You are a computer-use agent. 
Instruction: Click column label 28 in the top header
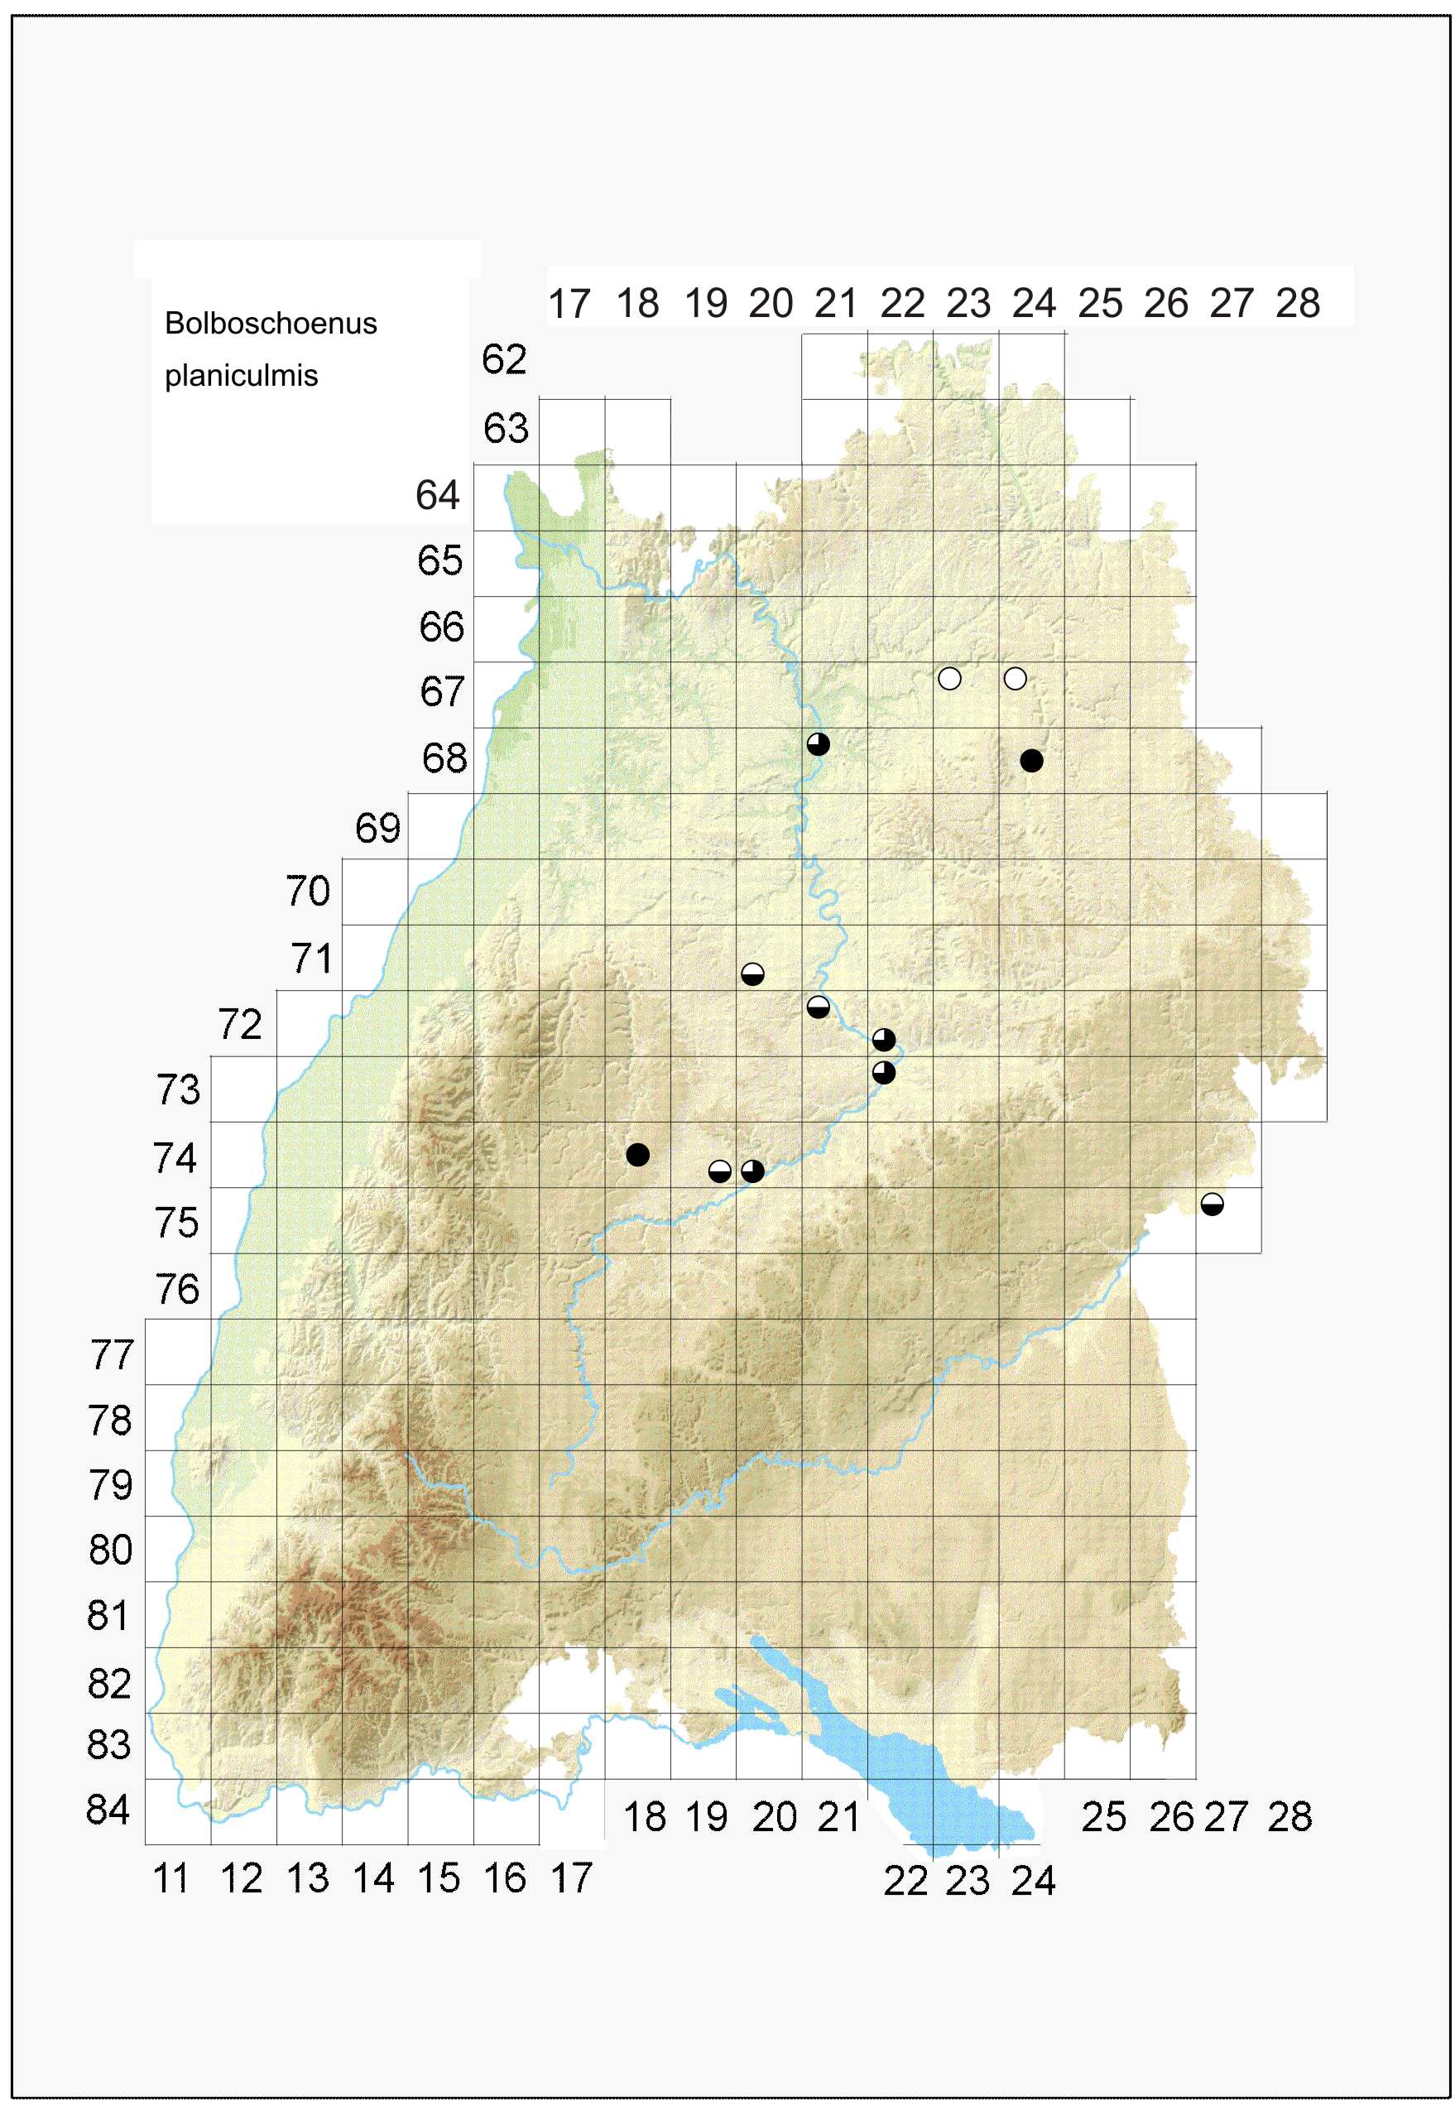1297,303
